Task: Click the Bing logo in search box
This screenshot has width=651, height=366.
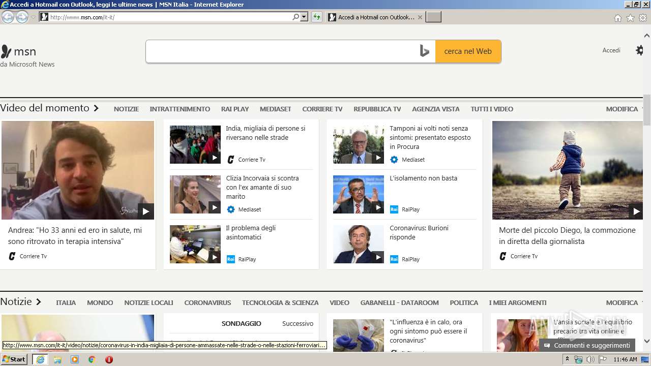Action: [425, 51]
